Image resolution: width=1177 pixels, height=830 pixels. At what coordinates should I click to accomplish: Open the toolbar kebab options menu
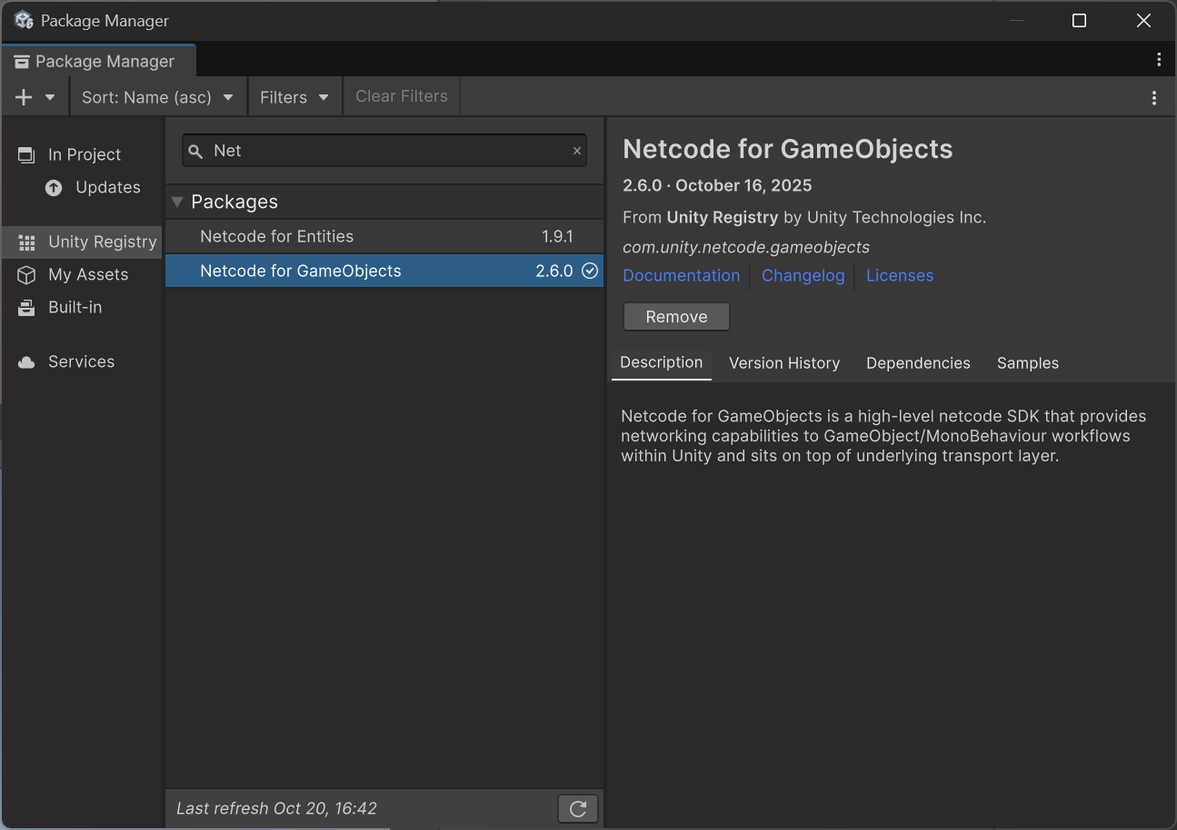click(x=1153, y=97)
